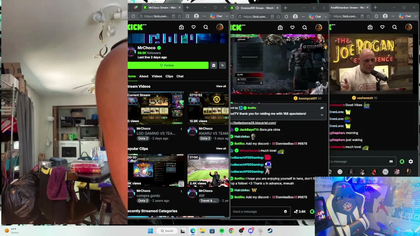Screen dimensions: 420x236
Task: Mute Donniee800 Stream tab audio icon
Action: coord(237,8)
